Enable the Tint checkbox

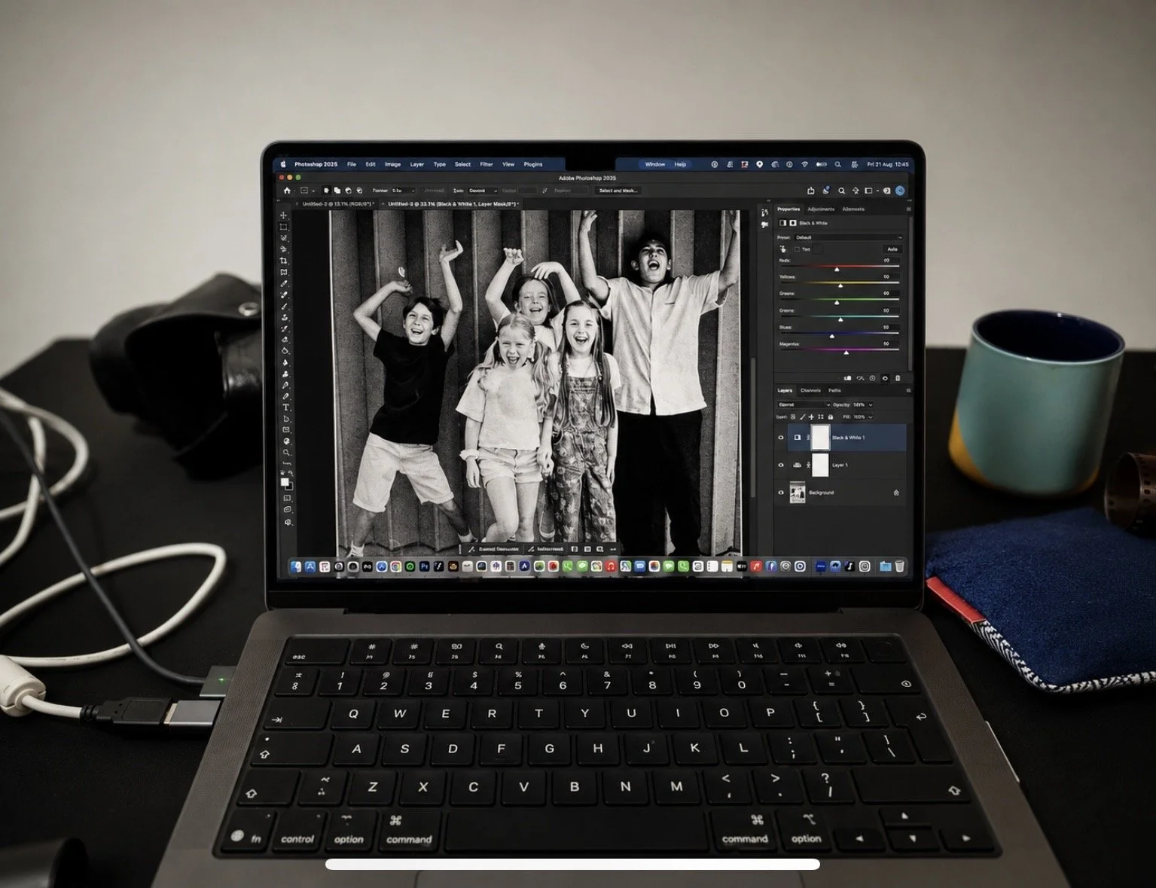pos(797,249)
